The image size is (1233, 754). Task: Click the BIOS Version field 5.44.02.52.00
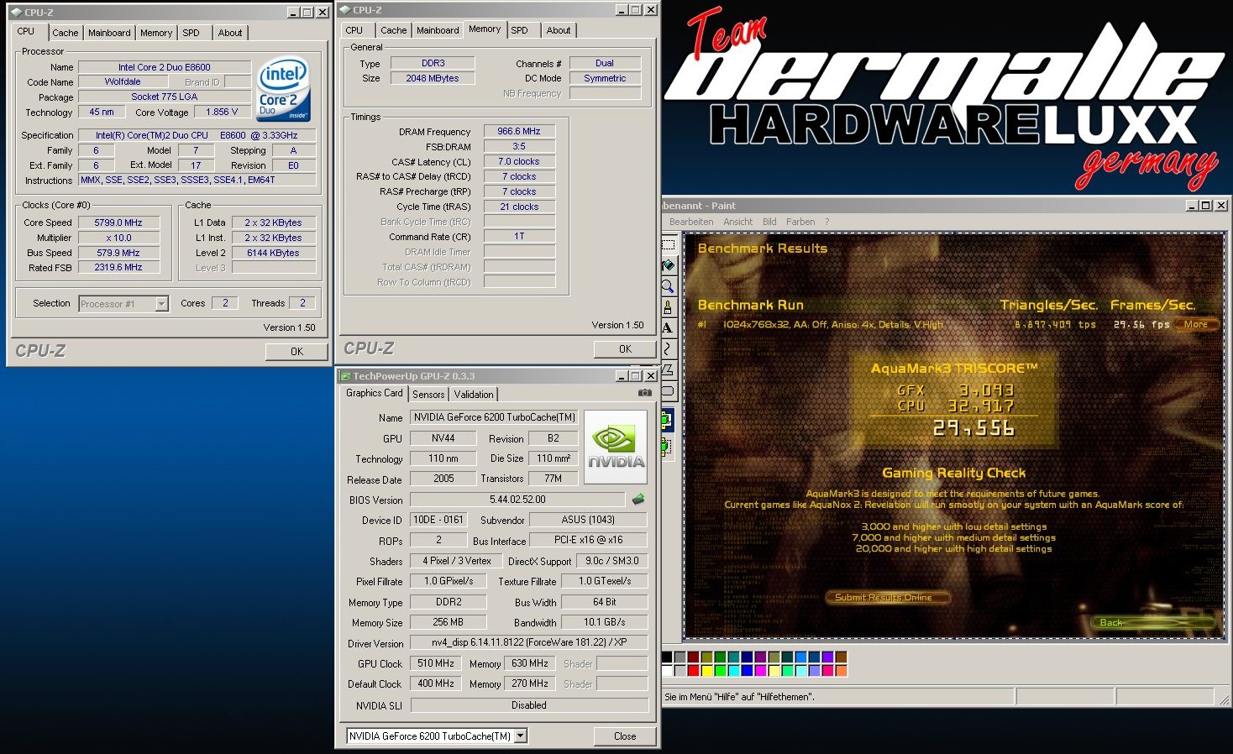(517, 500)
